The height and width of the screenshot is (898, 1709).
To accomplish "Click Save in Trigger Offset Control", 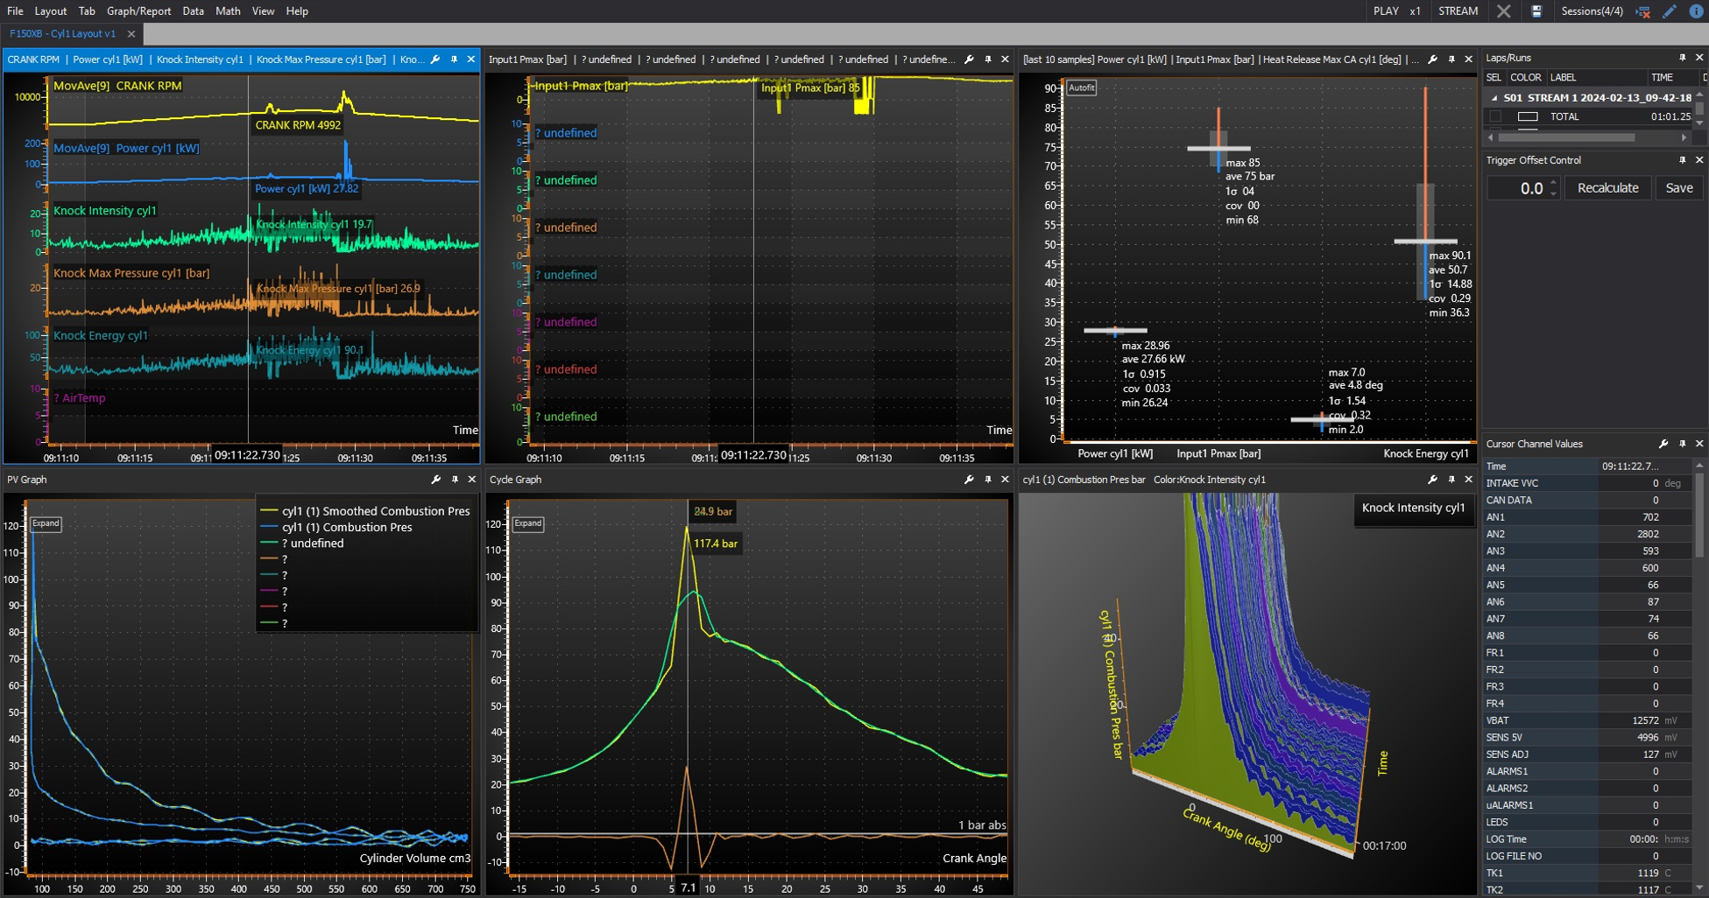I will click(x=1678, y=188).
